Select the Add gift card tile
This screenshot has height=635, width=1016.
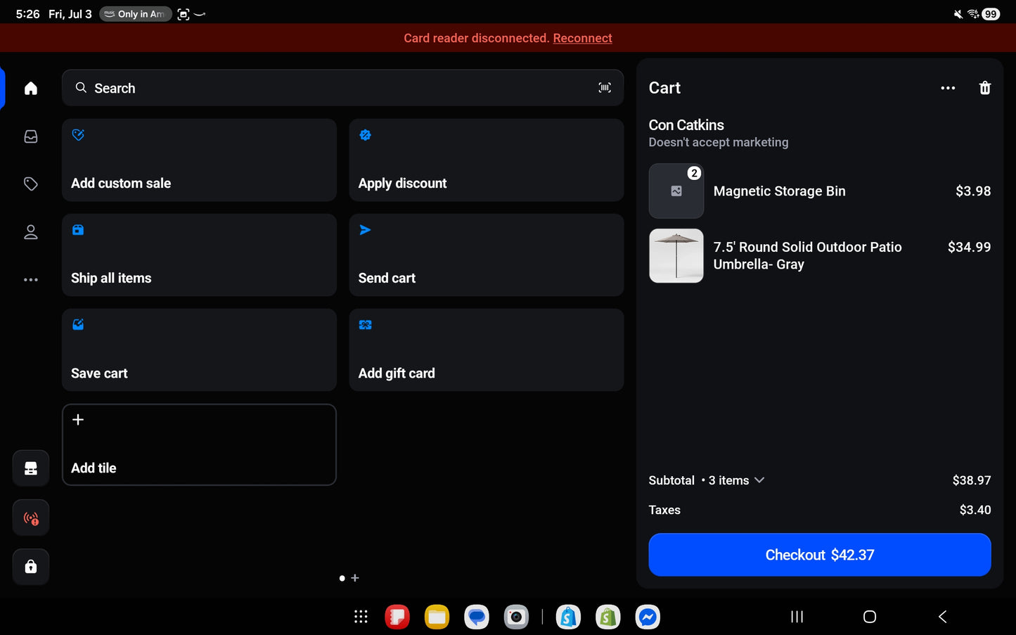(x=487, y=350)
